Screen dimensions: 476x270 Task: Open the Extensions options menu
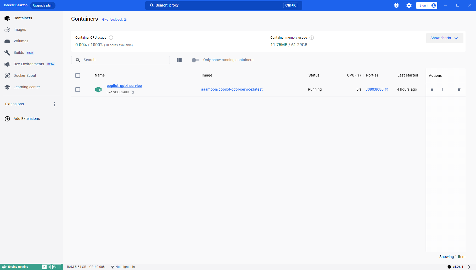(x=54, y=104)
